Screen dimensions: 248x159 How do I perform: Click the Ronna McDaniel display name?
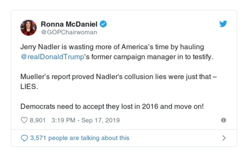click(x=69, y=24)
